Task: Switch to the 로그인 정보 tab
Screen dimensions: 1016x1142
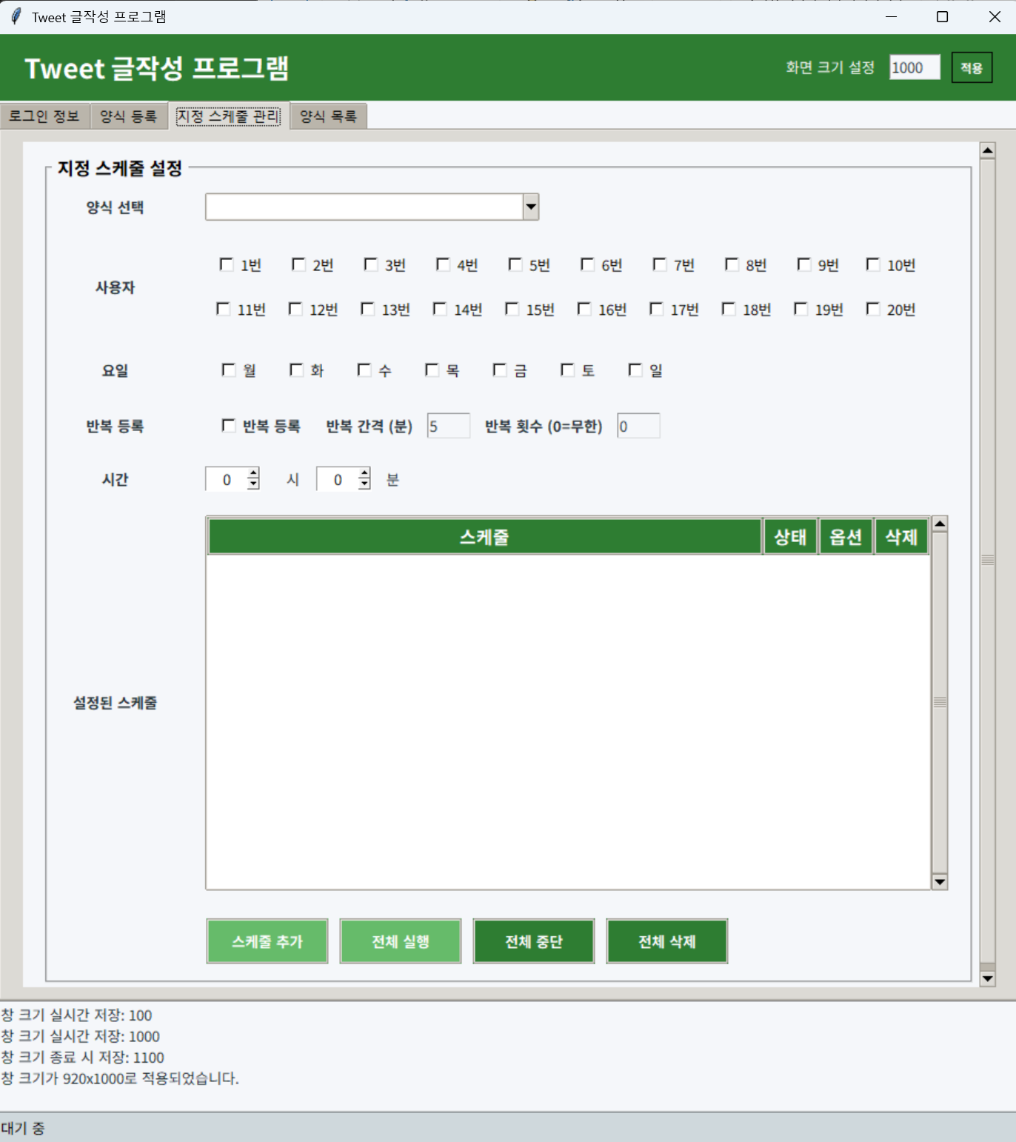Action: point(45,116)
